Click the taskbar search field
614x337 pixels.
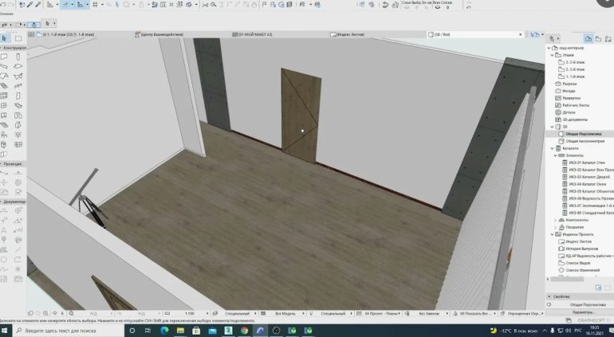(69, 331)
